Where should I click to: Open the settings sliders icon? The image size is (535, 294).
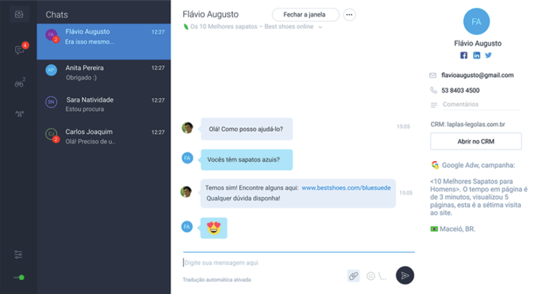(18, 255)
